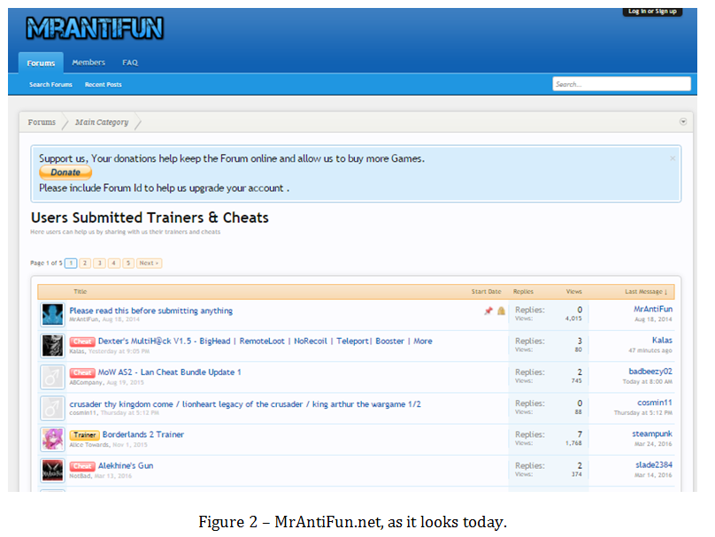
Task: Sort threads by Replies column
Action: tap(523, 291)
